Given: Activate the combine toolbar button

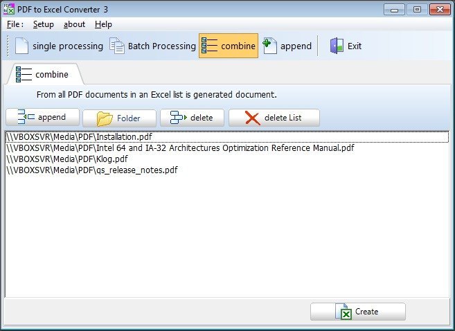Looking at the screenshot, I should point(229,46).
